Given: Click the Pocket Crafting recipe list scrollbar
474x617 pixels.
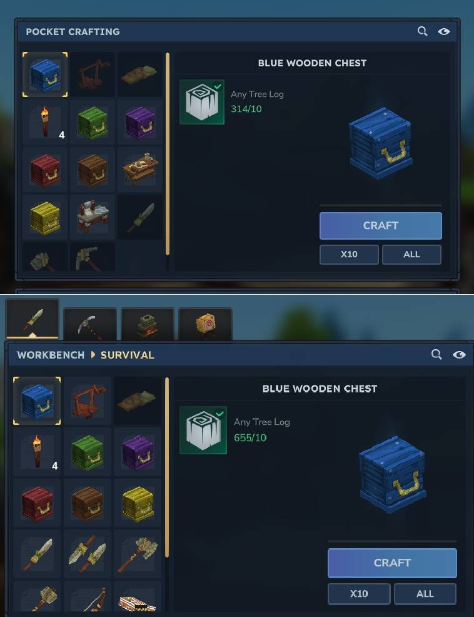Looking at the screenshot, I should 168,154.
